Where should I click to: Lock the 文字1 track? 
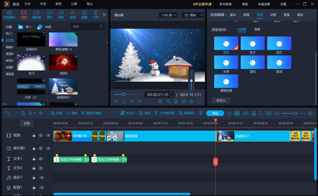(x=34, y=159)
